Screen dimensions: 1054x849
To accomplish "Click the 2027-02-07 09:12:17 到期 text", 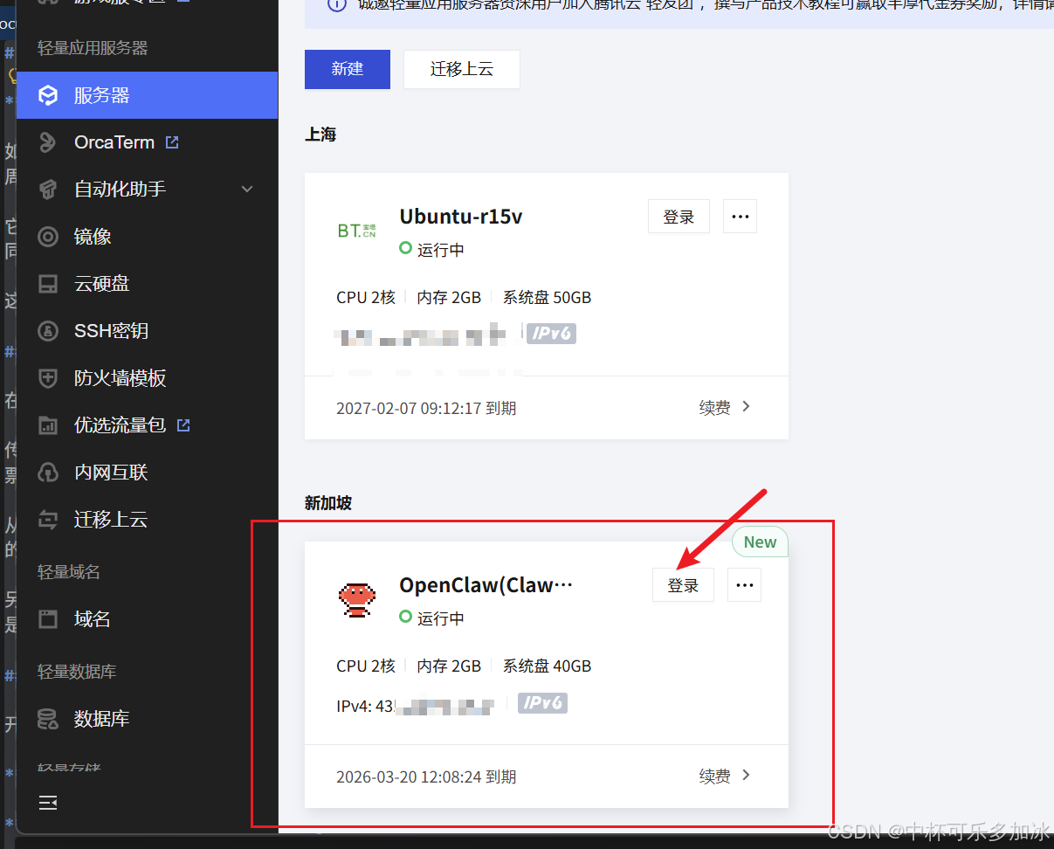I will (x=426, y=408).
